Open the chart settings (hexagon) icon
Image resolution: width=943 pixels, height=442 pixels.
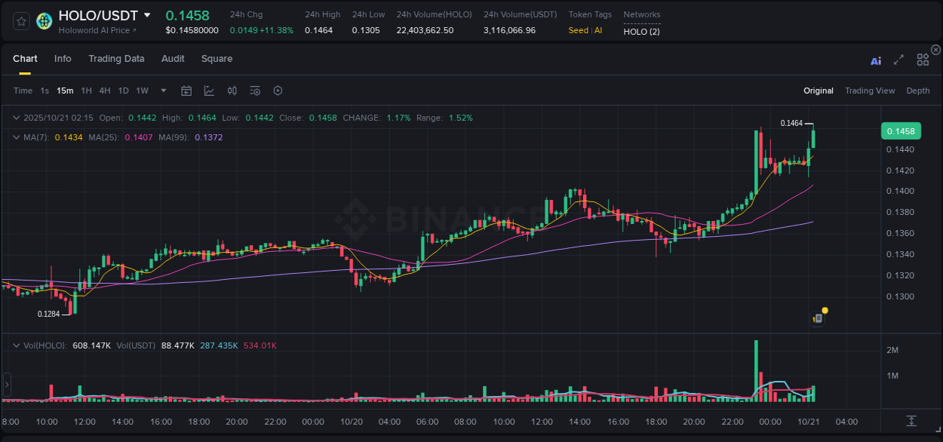point(278,91)
